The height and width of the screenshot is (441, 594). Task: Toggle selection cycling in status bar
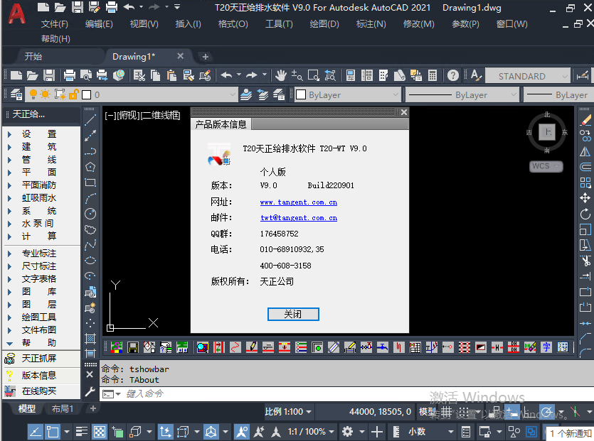(117, 432)
